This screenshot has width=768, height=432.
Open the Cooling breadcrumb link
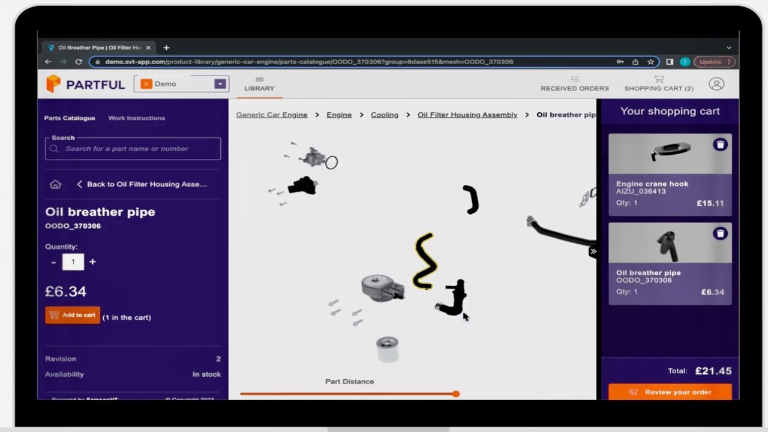(x=384, y=115)
